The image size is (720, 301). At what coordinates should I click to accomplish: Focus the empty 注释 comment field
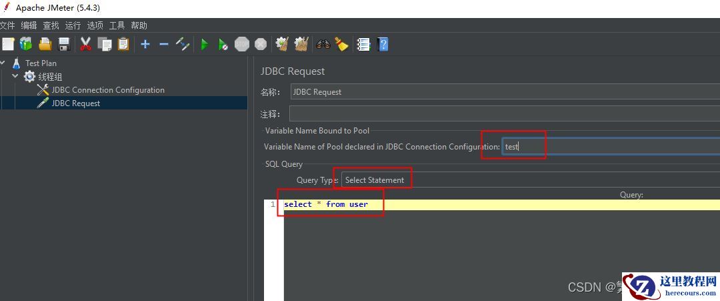[x=505, y=113]
